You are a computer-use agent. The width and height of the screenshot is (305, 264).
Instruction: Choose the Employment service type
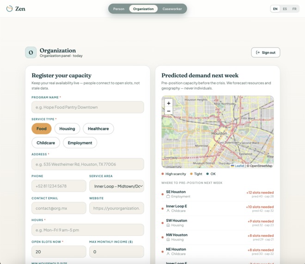pos(80,143)
